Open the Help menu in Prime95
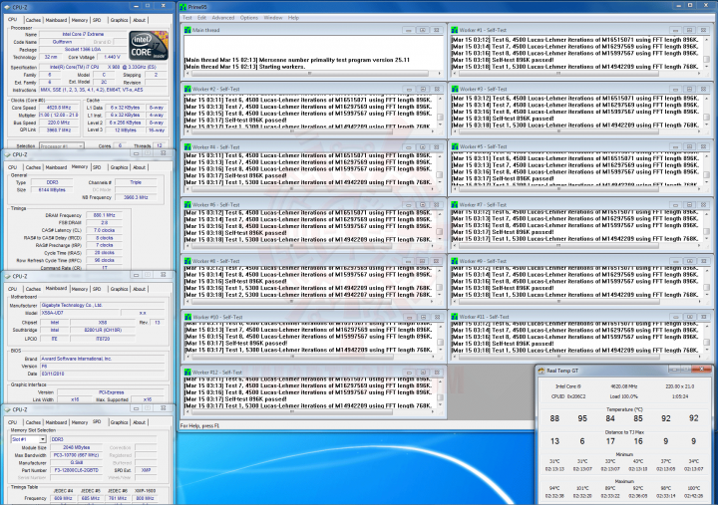Viewport: 718px width, 505px height. (293, 18)
